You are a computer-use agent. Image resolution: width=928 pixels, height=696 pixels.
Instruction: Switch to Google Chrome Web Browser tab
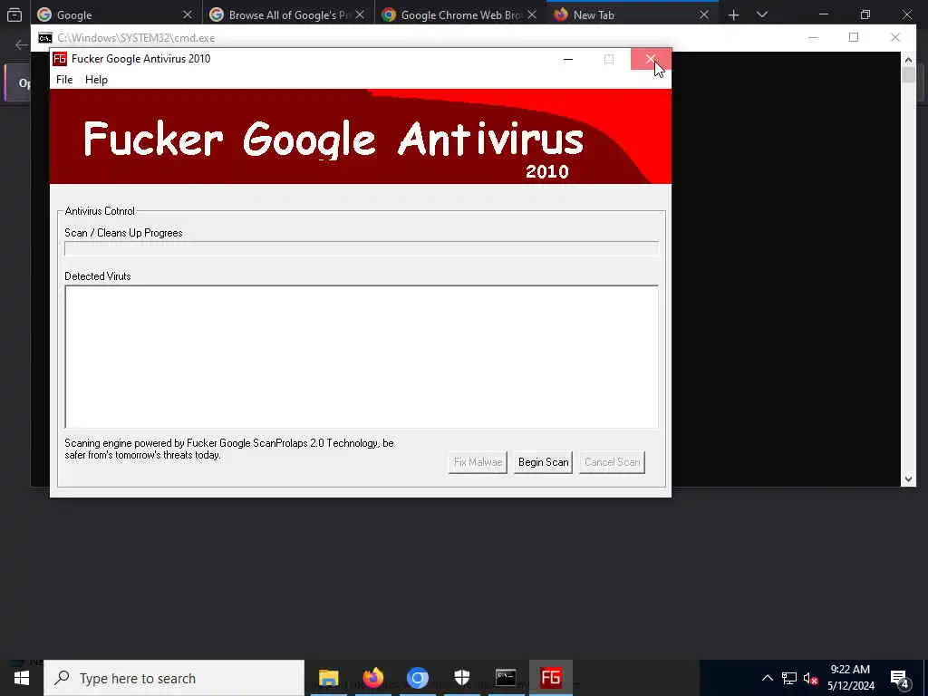[460, 14]
